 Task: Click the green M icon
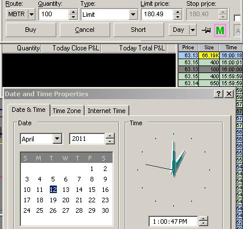[x=220, y=30]
